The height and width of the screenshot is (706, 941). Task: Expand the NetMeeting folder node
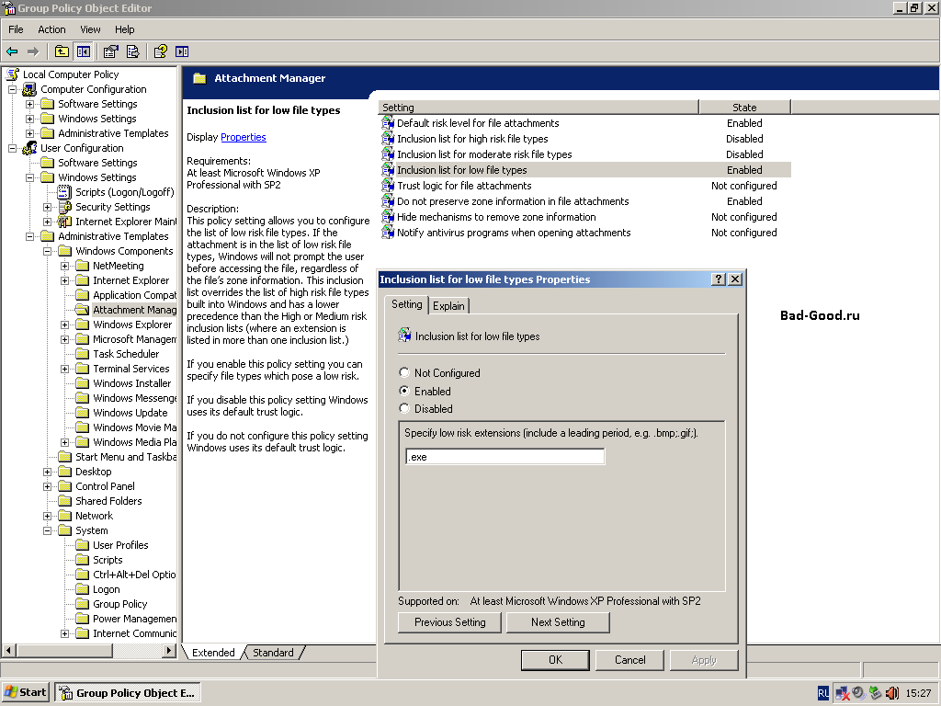click(65, 266)
